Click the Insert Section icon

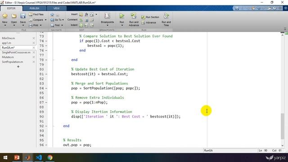(81, 14)
